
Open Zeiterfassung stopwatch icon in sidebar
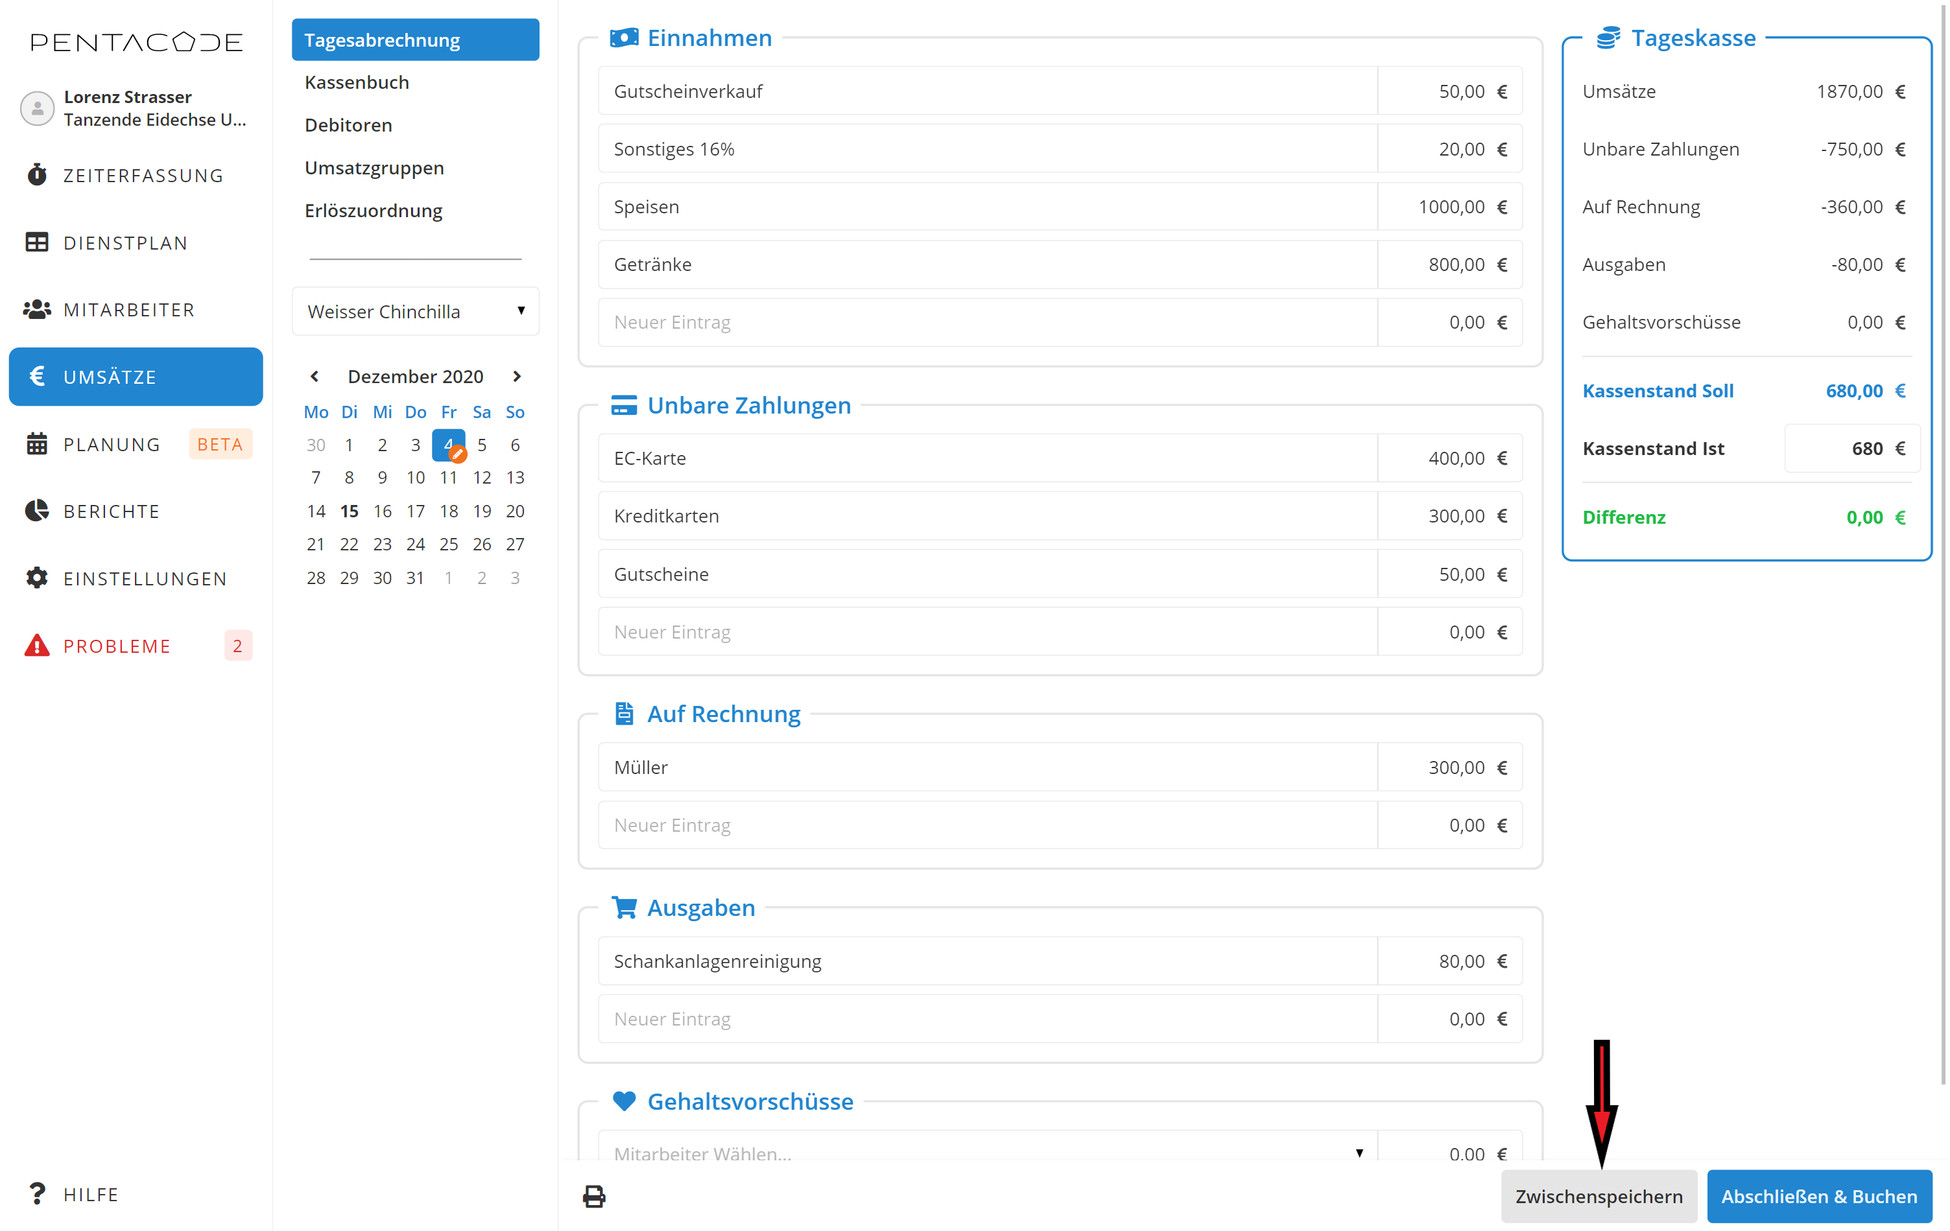(x=36, y=175)
